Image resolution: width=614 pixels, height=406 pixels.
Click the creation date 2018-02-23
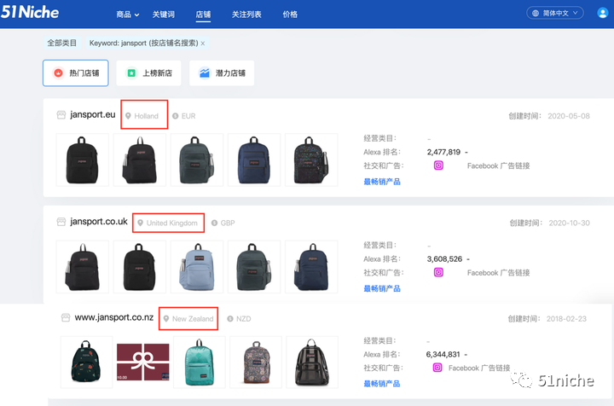566,319
